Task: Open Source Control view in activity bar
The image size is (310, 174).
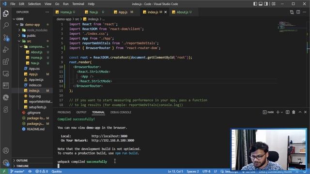Action: [6, 38]
